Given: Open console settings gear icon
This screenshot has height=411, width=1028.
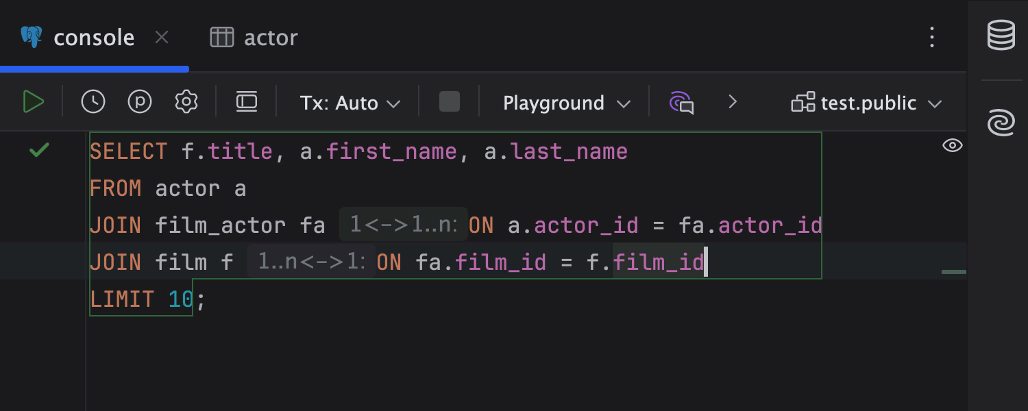Looking at the screenshot, I should [186, 103].
